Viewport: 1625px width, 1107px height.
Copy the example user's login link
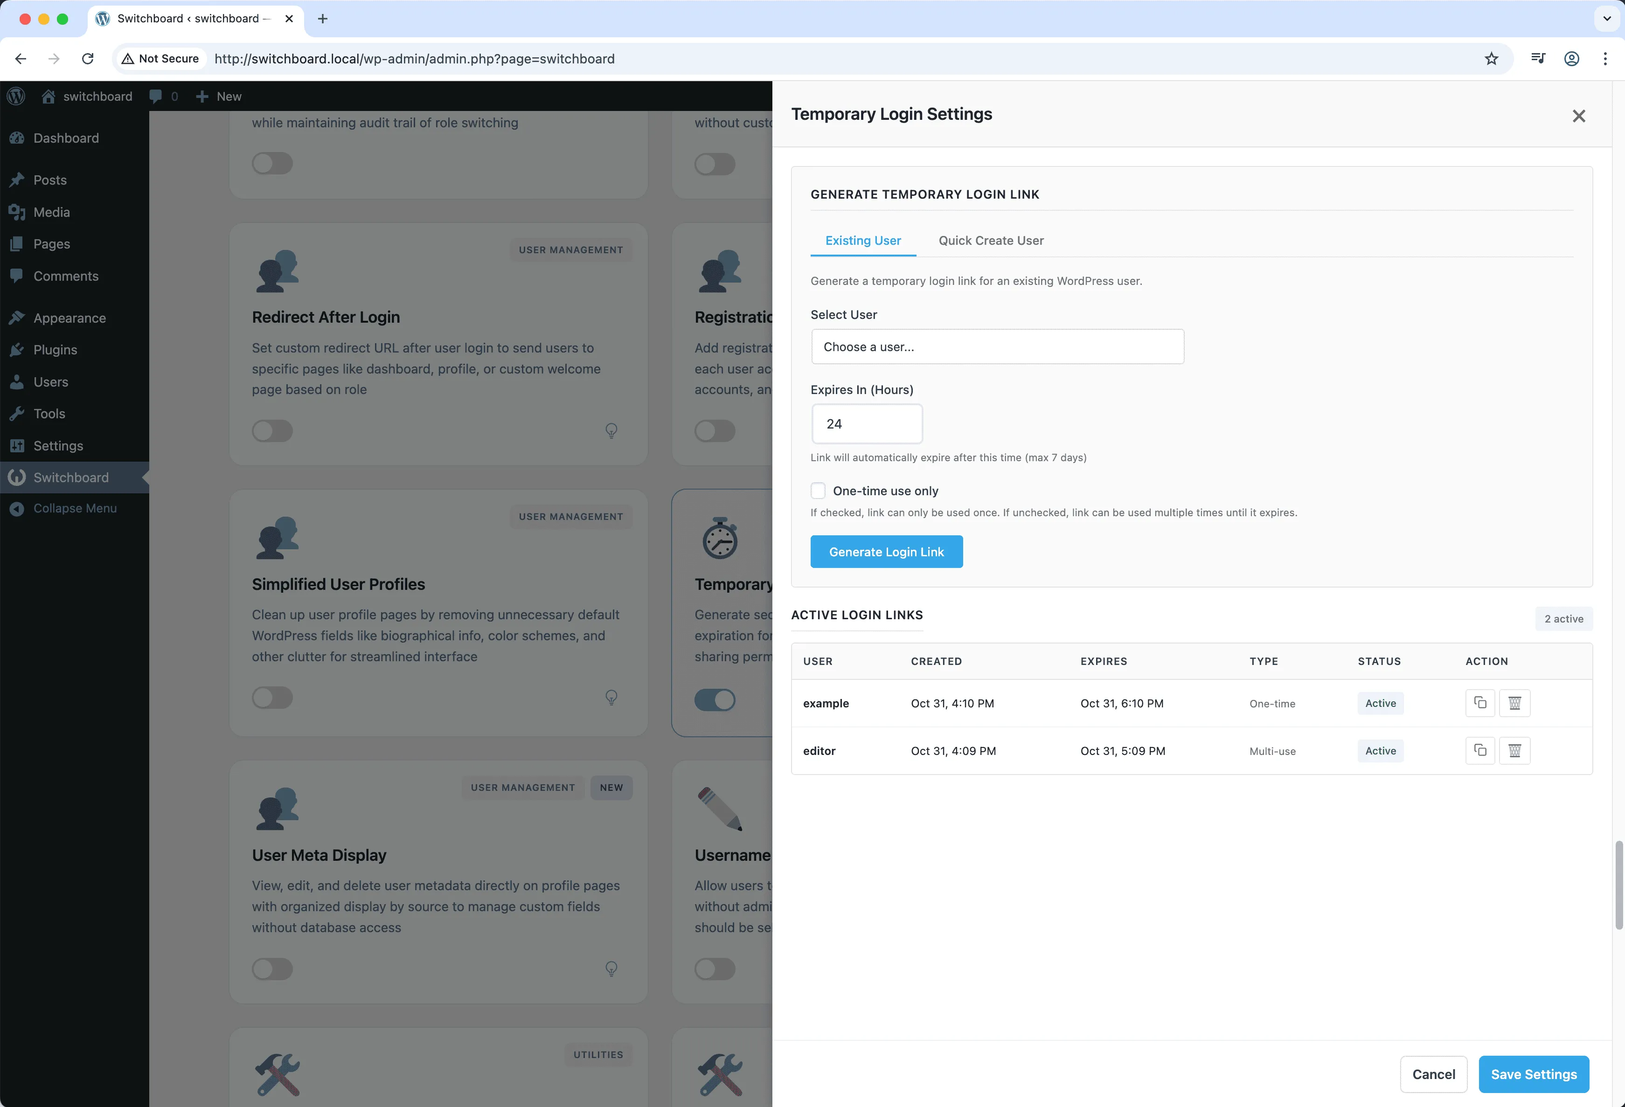pos(1479,703)
